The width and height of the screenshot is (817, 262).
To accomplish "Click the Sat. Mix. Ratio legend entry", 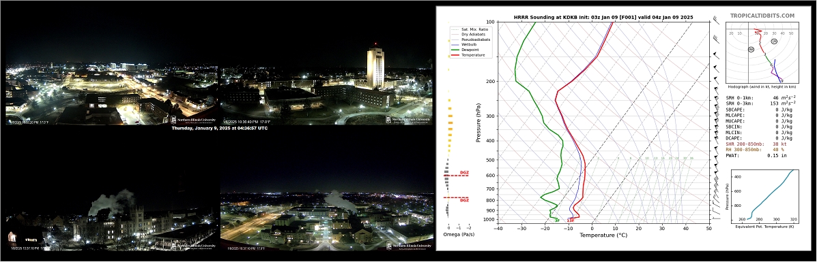I will point(470,29).
